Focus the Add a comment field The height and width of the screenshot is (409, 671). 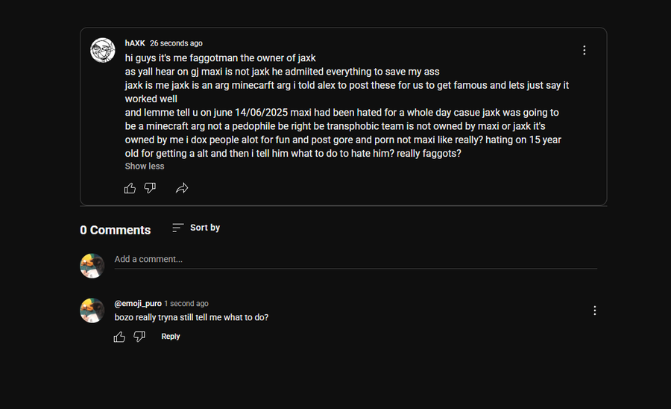[x=356, y=260]
